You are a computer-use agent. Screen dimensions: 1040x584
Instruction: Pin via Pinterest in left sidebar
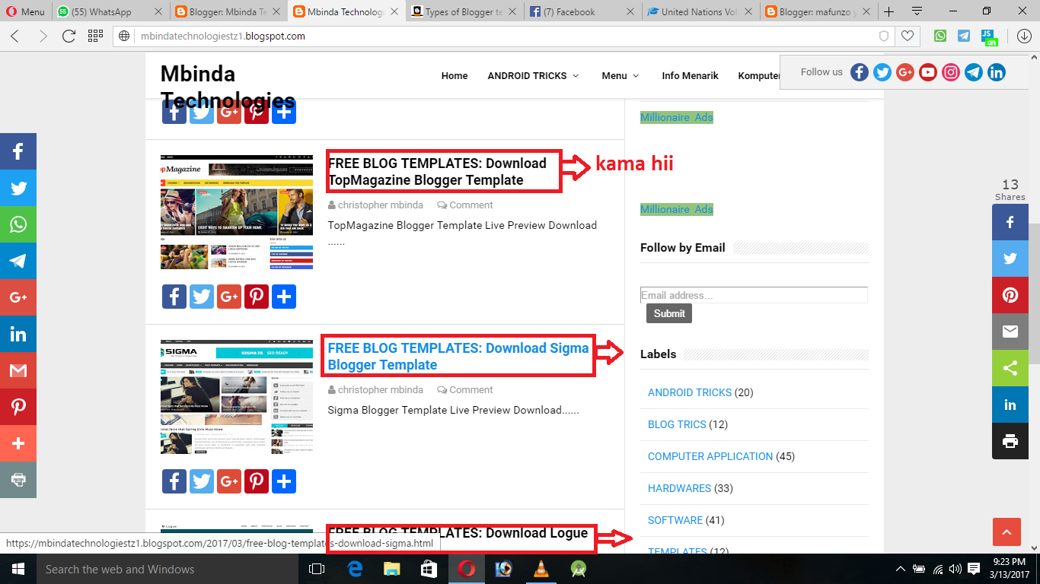click(x=18, y=407)
